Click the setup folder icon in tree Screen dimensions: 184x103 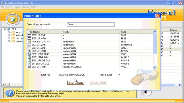[x=13, y=38]
